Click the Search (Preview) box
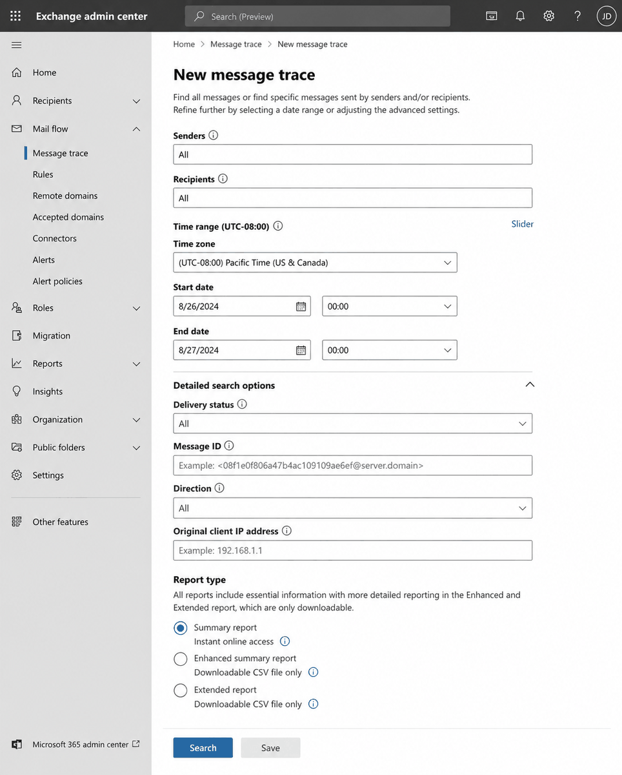 (317, 16)
